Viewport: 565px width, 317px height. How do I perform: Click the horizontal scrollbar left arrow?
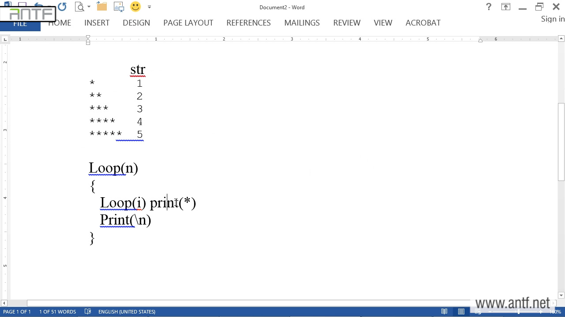point(4,303)
